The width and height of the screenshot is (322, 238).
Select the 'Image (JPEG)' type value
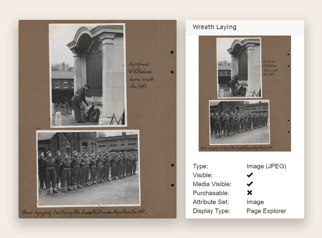click(266, 166)
